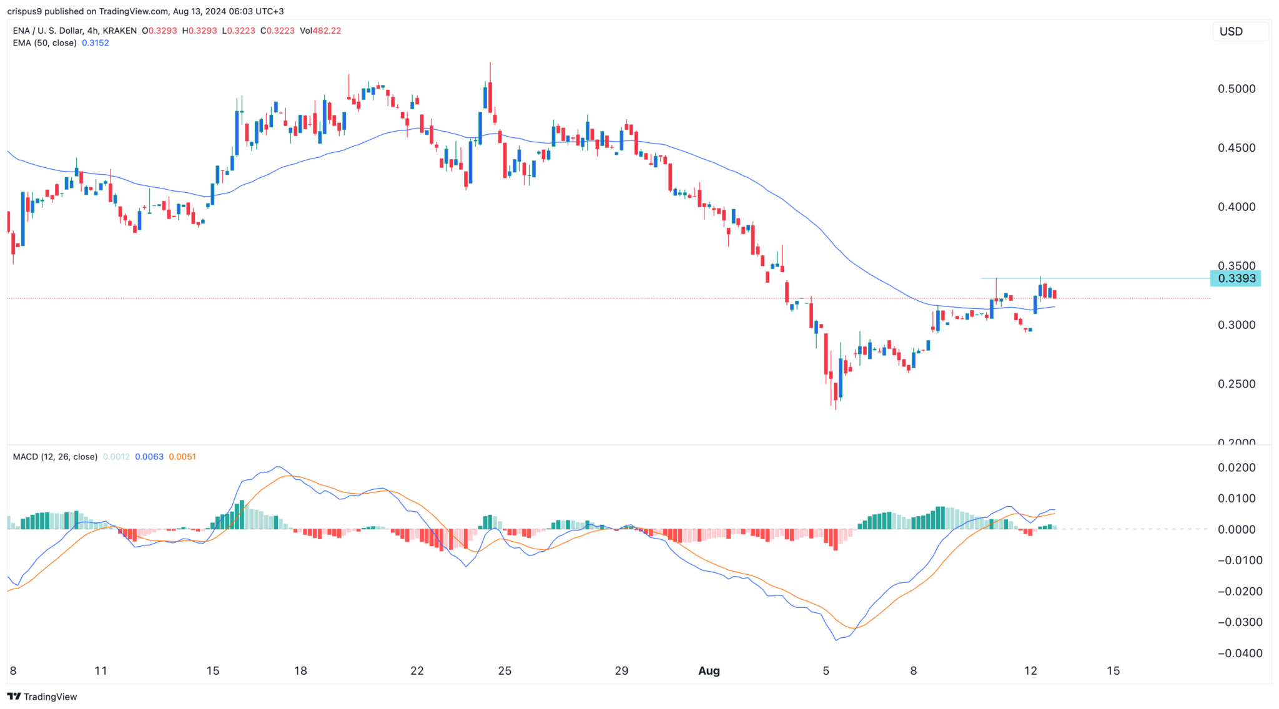Click the close price C0.3223 value
Viewport: 1279px width, 709px height.
pyautogui.click(x=278, y=31)
